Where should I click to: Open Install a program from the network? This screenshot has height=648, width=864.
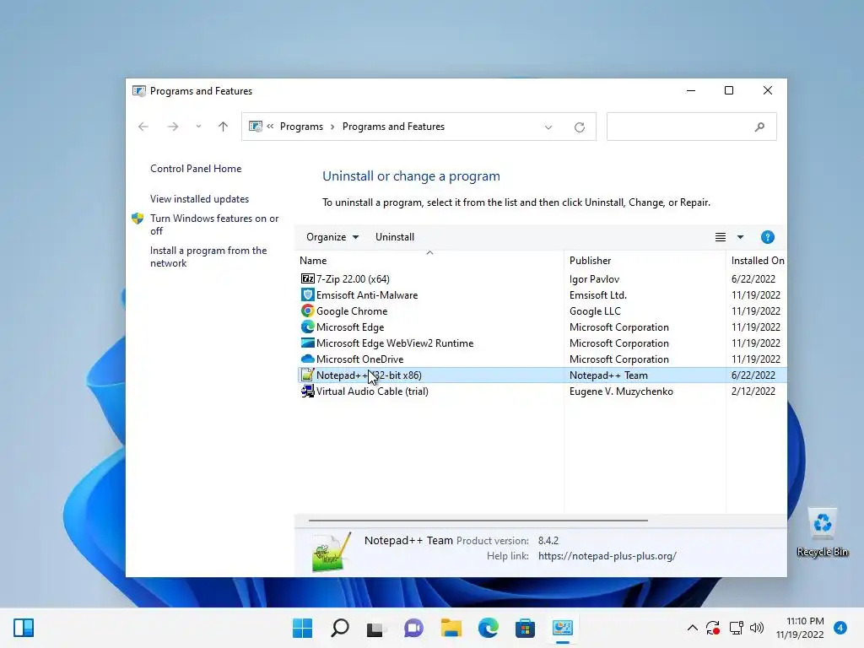pos(208,256)
